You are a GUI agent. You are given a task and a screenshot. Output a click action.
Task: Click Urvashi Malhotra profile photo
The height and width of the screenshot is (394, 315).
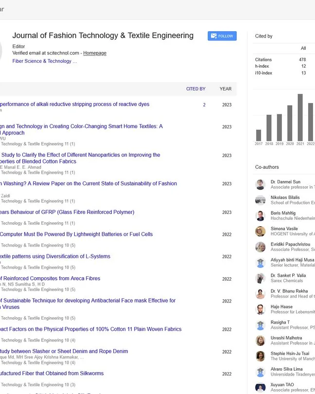pyautogui.click(x=260, y=340)
